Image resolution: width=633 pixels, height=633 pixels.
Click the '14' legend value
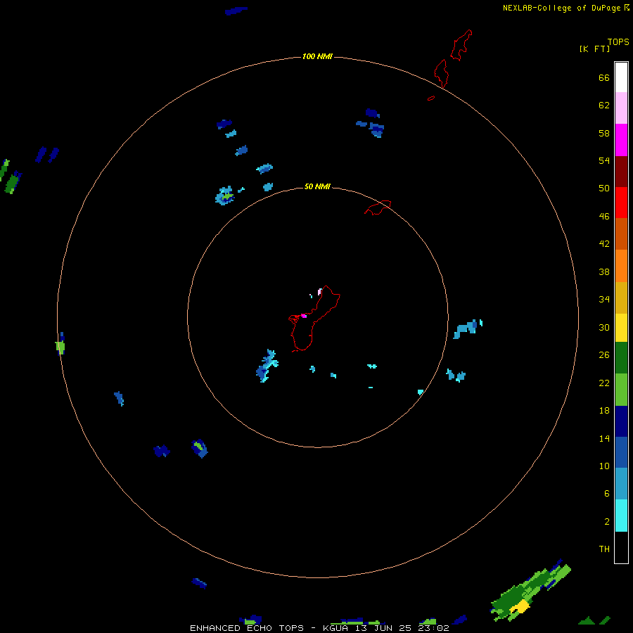[604, 438]
